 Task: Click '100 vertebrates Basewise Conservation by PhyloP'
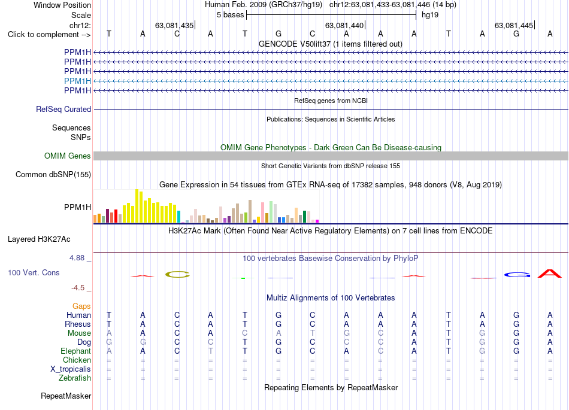[x=331, y=259]
